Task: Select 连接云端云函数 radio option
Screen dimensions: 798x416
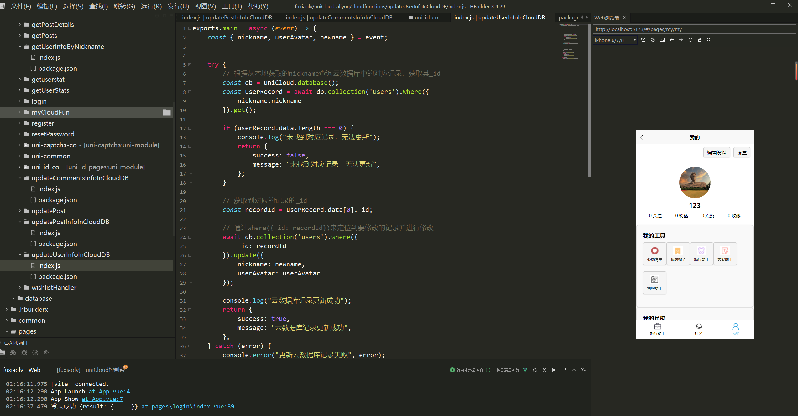Action: [488, 370]
